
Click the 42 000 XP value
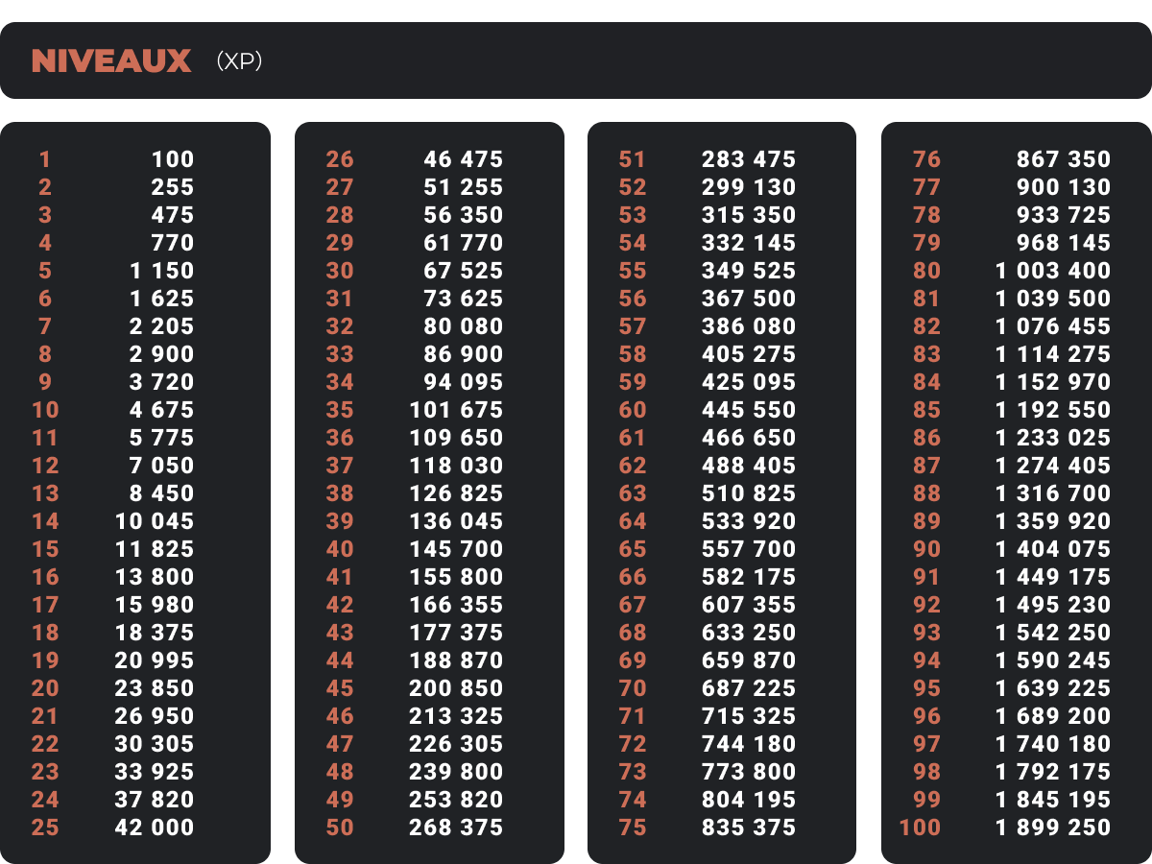tap(155, 828)
